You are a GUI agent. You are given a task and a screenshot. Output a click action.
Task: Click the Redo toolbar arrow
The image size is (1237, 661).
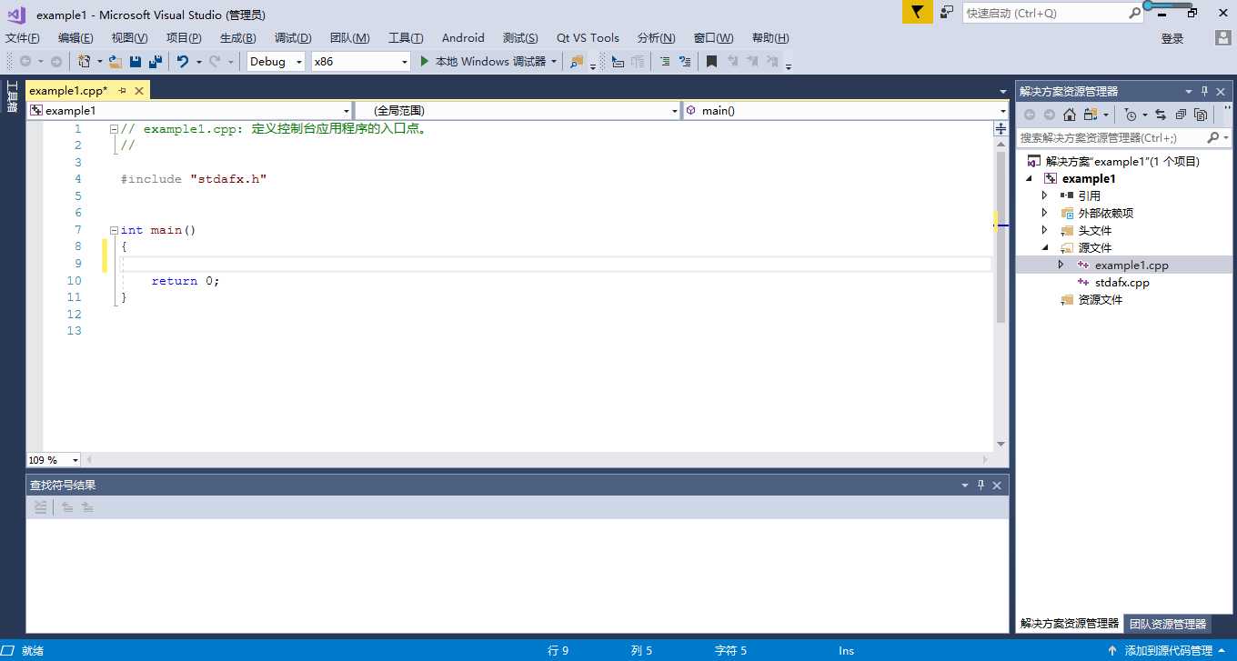[215, 62]
